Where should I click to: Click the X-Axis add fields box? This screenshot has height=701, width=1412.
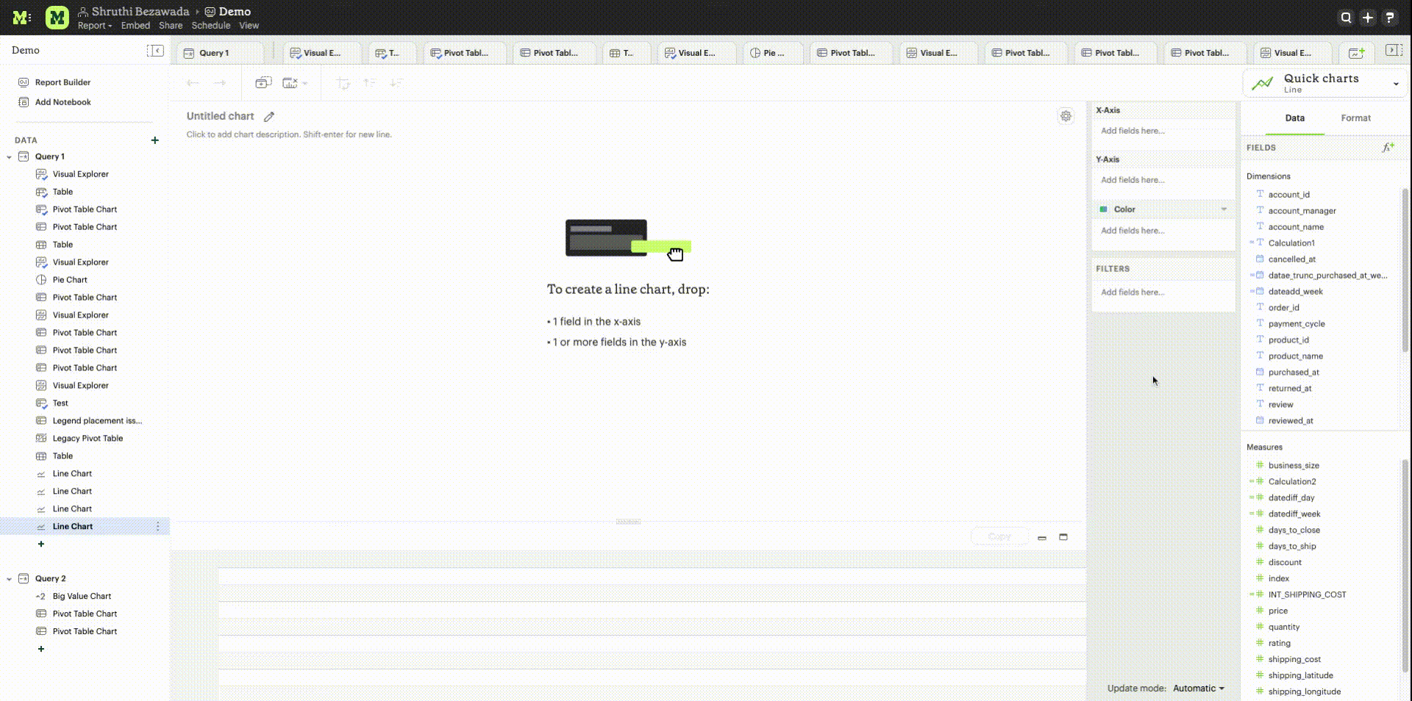click(1162, 131)
